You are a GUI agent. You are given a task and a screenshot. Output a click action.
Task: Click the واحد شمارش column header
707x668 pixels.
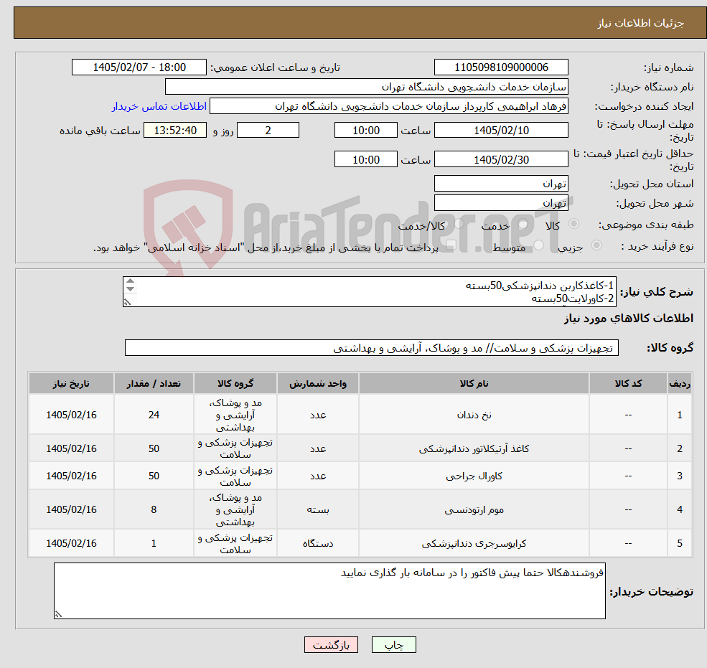pos(318,384)
